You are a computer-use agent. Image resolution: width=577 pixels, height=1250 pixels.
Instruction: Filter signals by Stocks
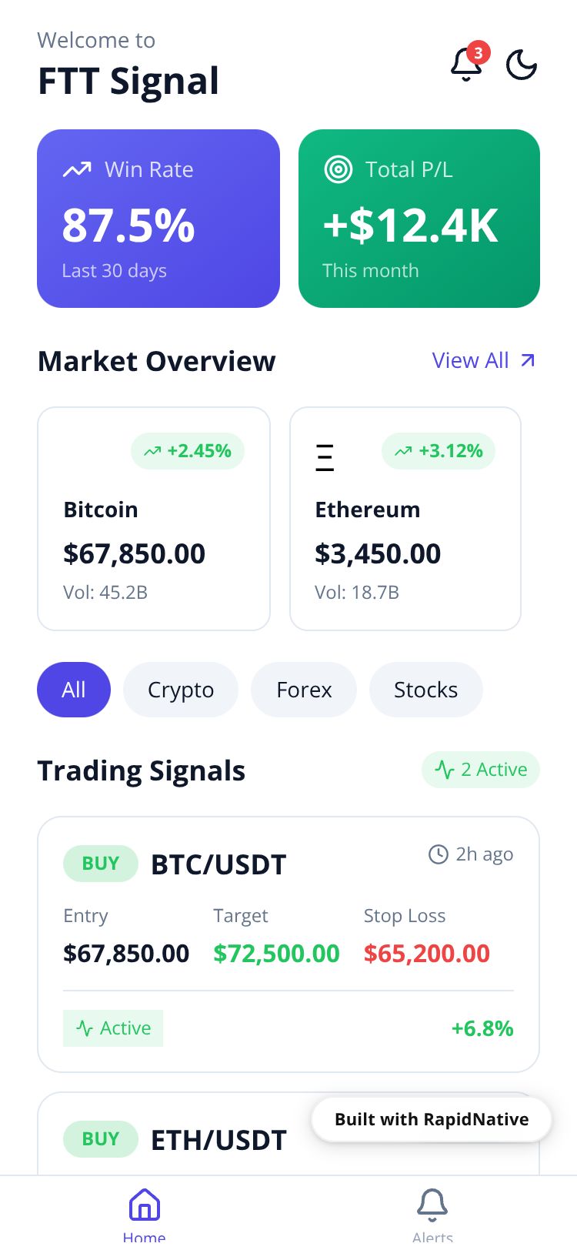click(x=425, y=690)
